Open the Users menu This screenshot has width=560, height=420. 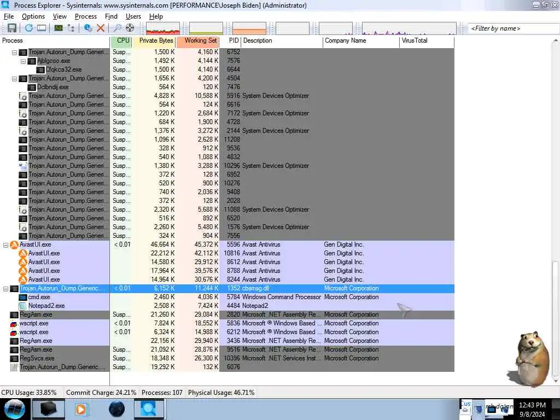pos(133,16)
